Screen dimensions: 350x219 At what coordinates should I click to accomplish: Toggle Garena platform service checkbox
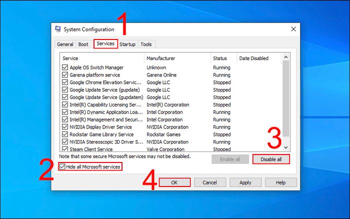[x=65, y=75]
